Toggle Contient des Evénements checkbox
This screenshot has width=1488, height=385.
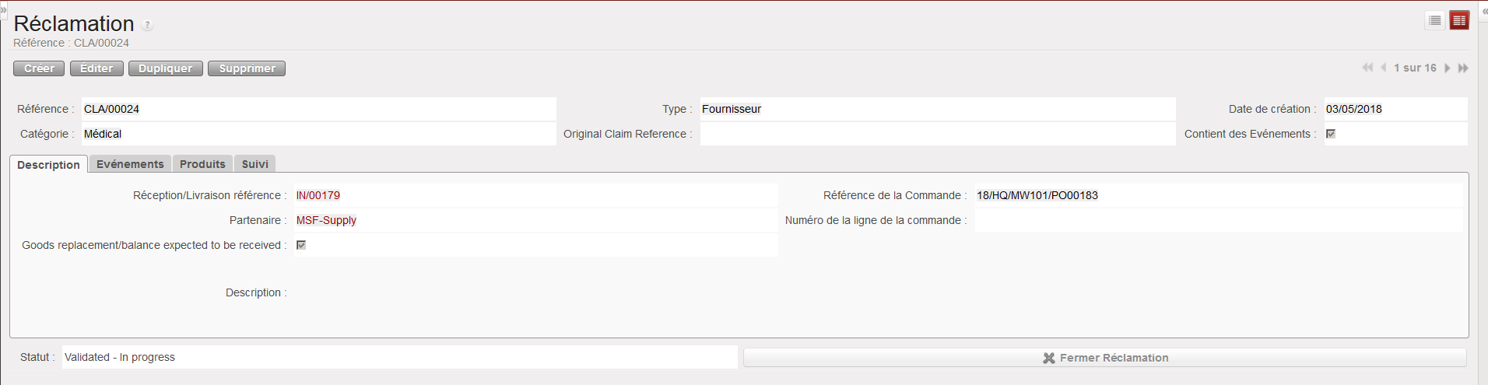pos(1331,134)
